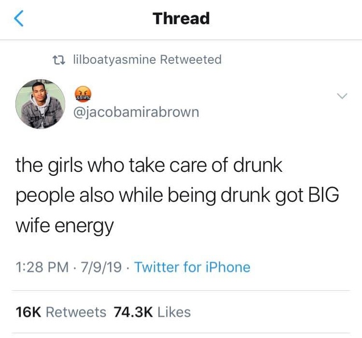The width and height of the screenshot is (362, 338).
Task: Go back using the blue arrow
Action: coord(19,18)
